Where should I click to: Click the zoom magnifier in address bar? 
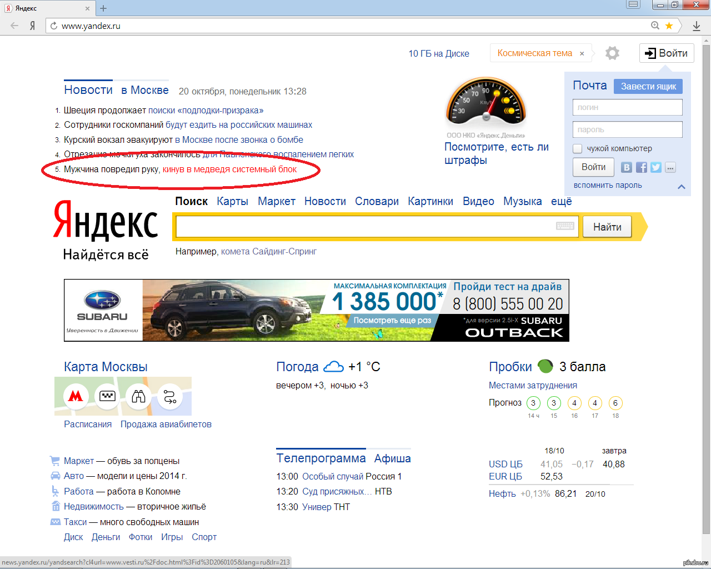pyautogui.click(x=655, y=26)
